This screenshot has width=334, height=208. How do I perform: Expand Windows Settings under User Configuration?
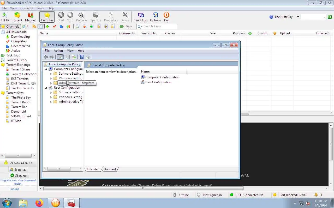tap(51, 97)
